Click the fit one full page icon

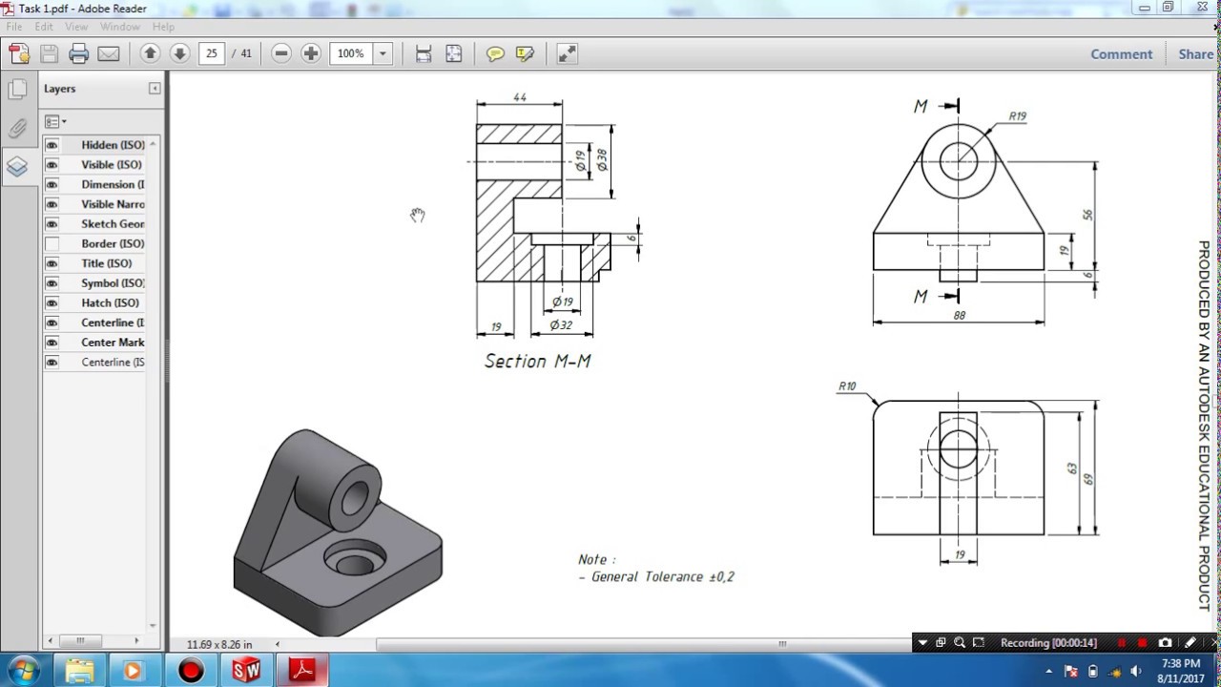(x=454, y=54)
